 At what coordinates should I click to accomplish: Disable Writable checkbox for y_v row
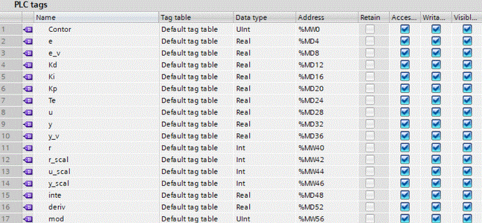(436, 136)
